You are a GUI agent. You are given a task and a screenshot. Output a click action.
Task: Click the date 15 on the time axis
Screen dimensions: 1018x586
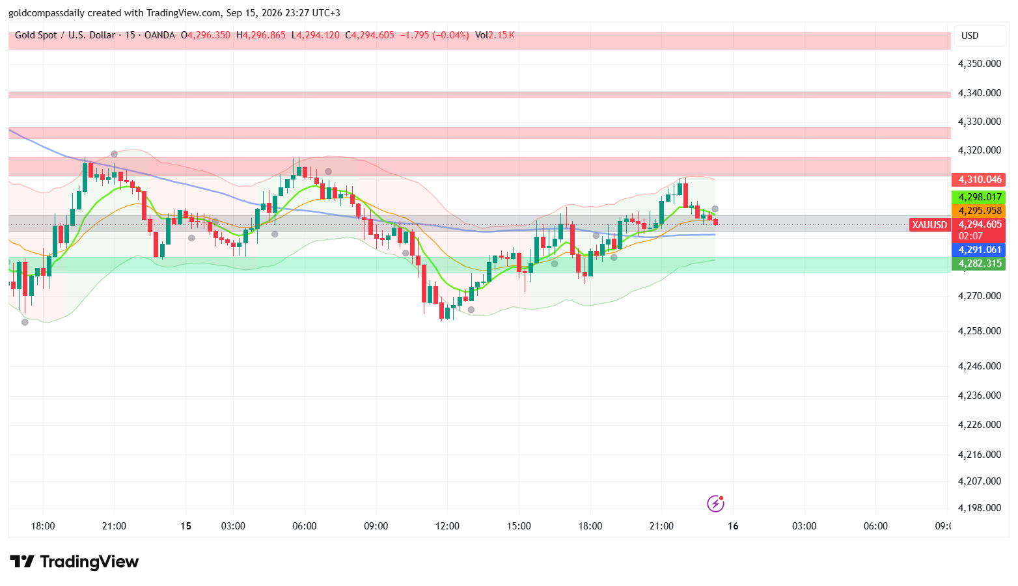(x=186, y=526)
